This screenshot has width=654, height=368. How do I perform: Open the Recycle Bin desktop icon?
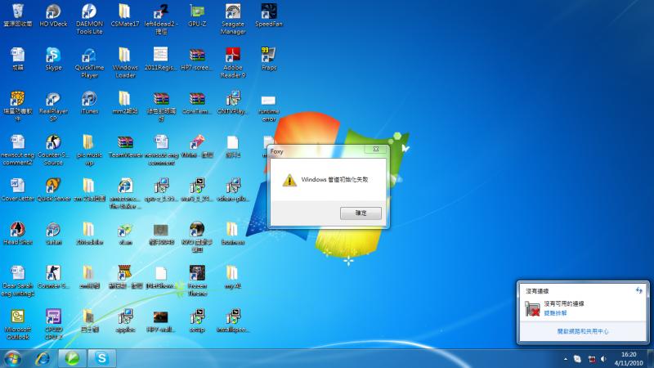17,16
